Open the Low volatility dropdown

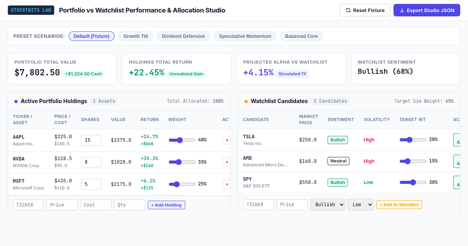click(360, 205)
